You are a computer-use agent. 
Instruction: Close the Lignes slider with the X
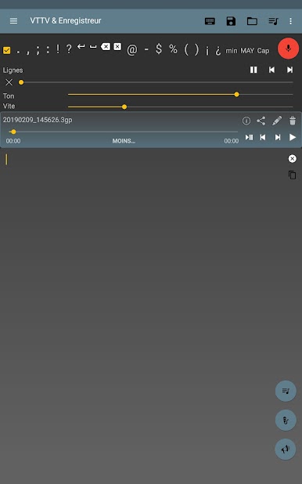click(x=9, y=82)
